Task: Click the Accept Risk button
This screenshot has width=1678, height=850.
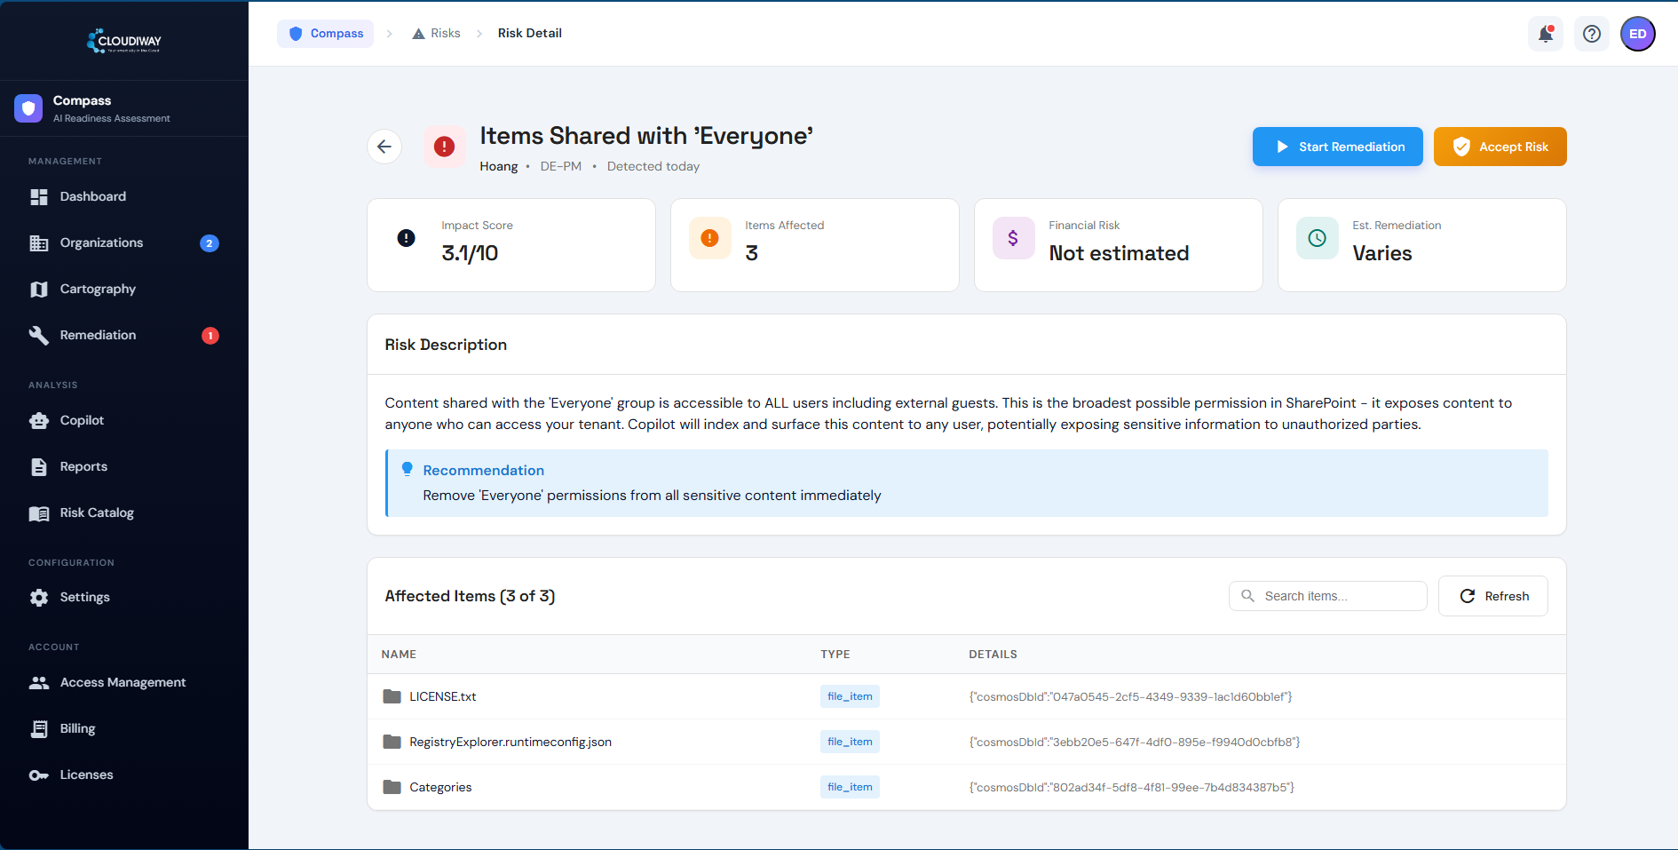Action: pos(1500,147)
